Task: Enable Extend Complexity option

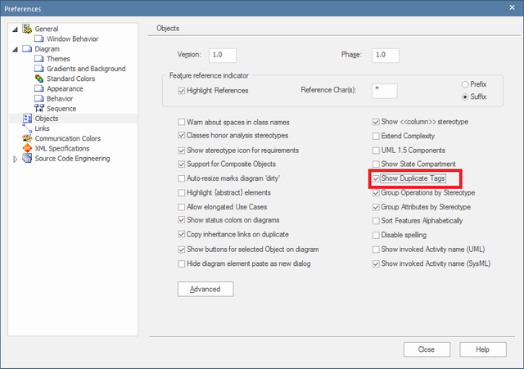Action: [376, 136]
